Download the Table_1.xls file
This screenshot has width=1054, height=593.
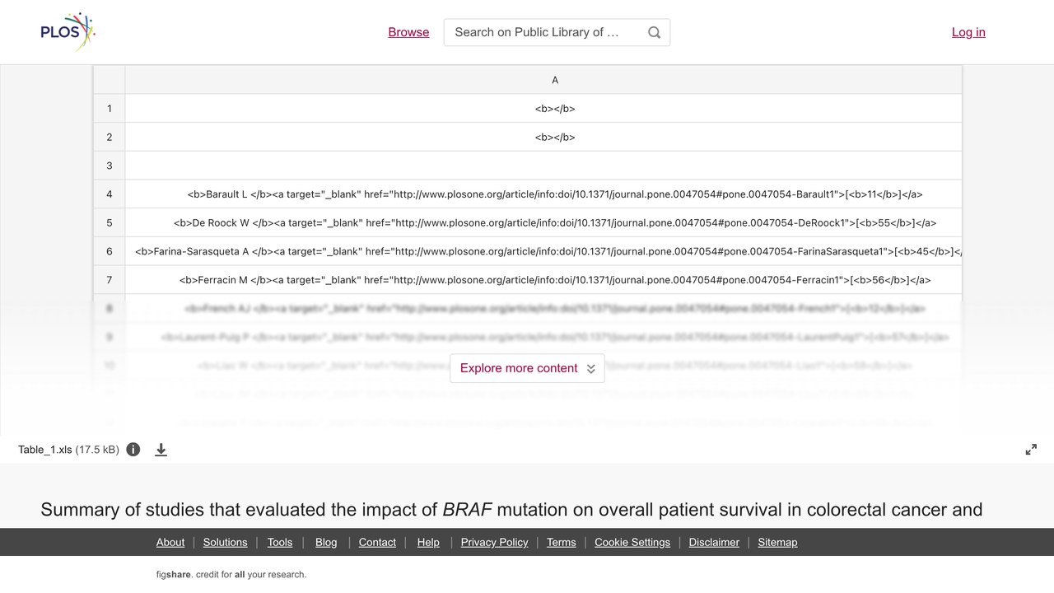(161, 450)
